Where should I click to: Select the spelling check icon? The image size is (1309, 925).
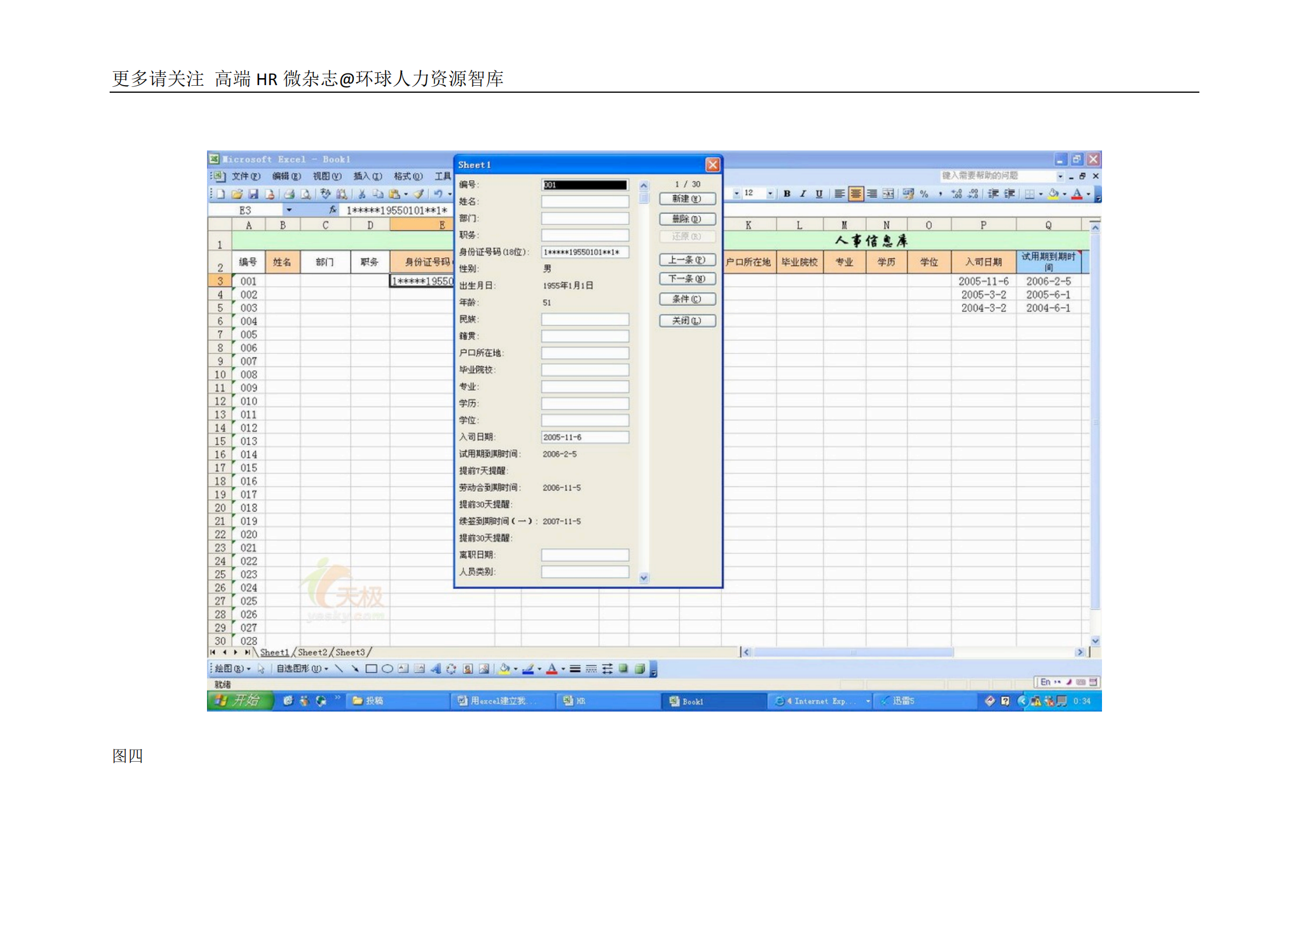325,194
